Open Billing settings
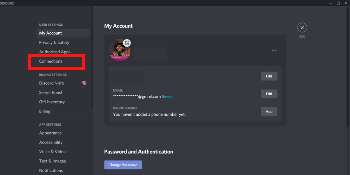Viewport: 350px width, 175px height. (x=45, y=111)
